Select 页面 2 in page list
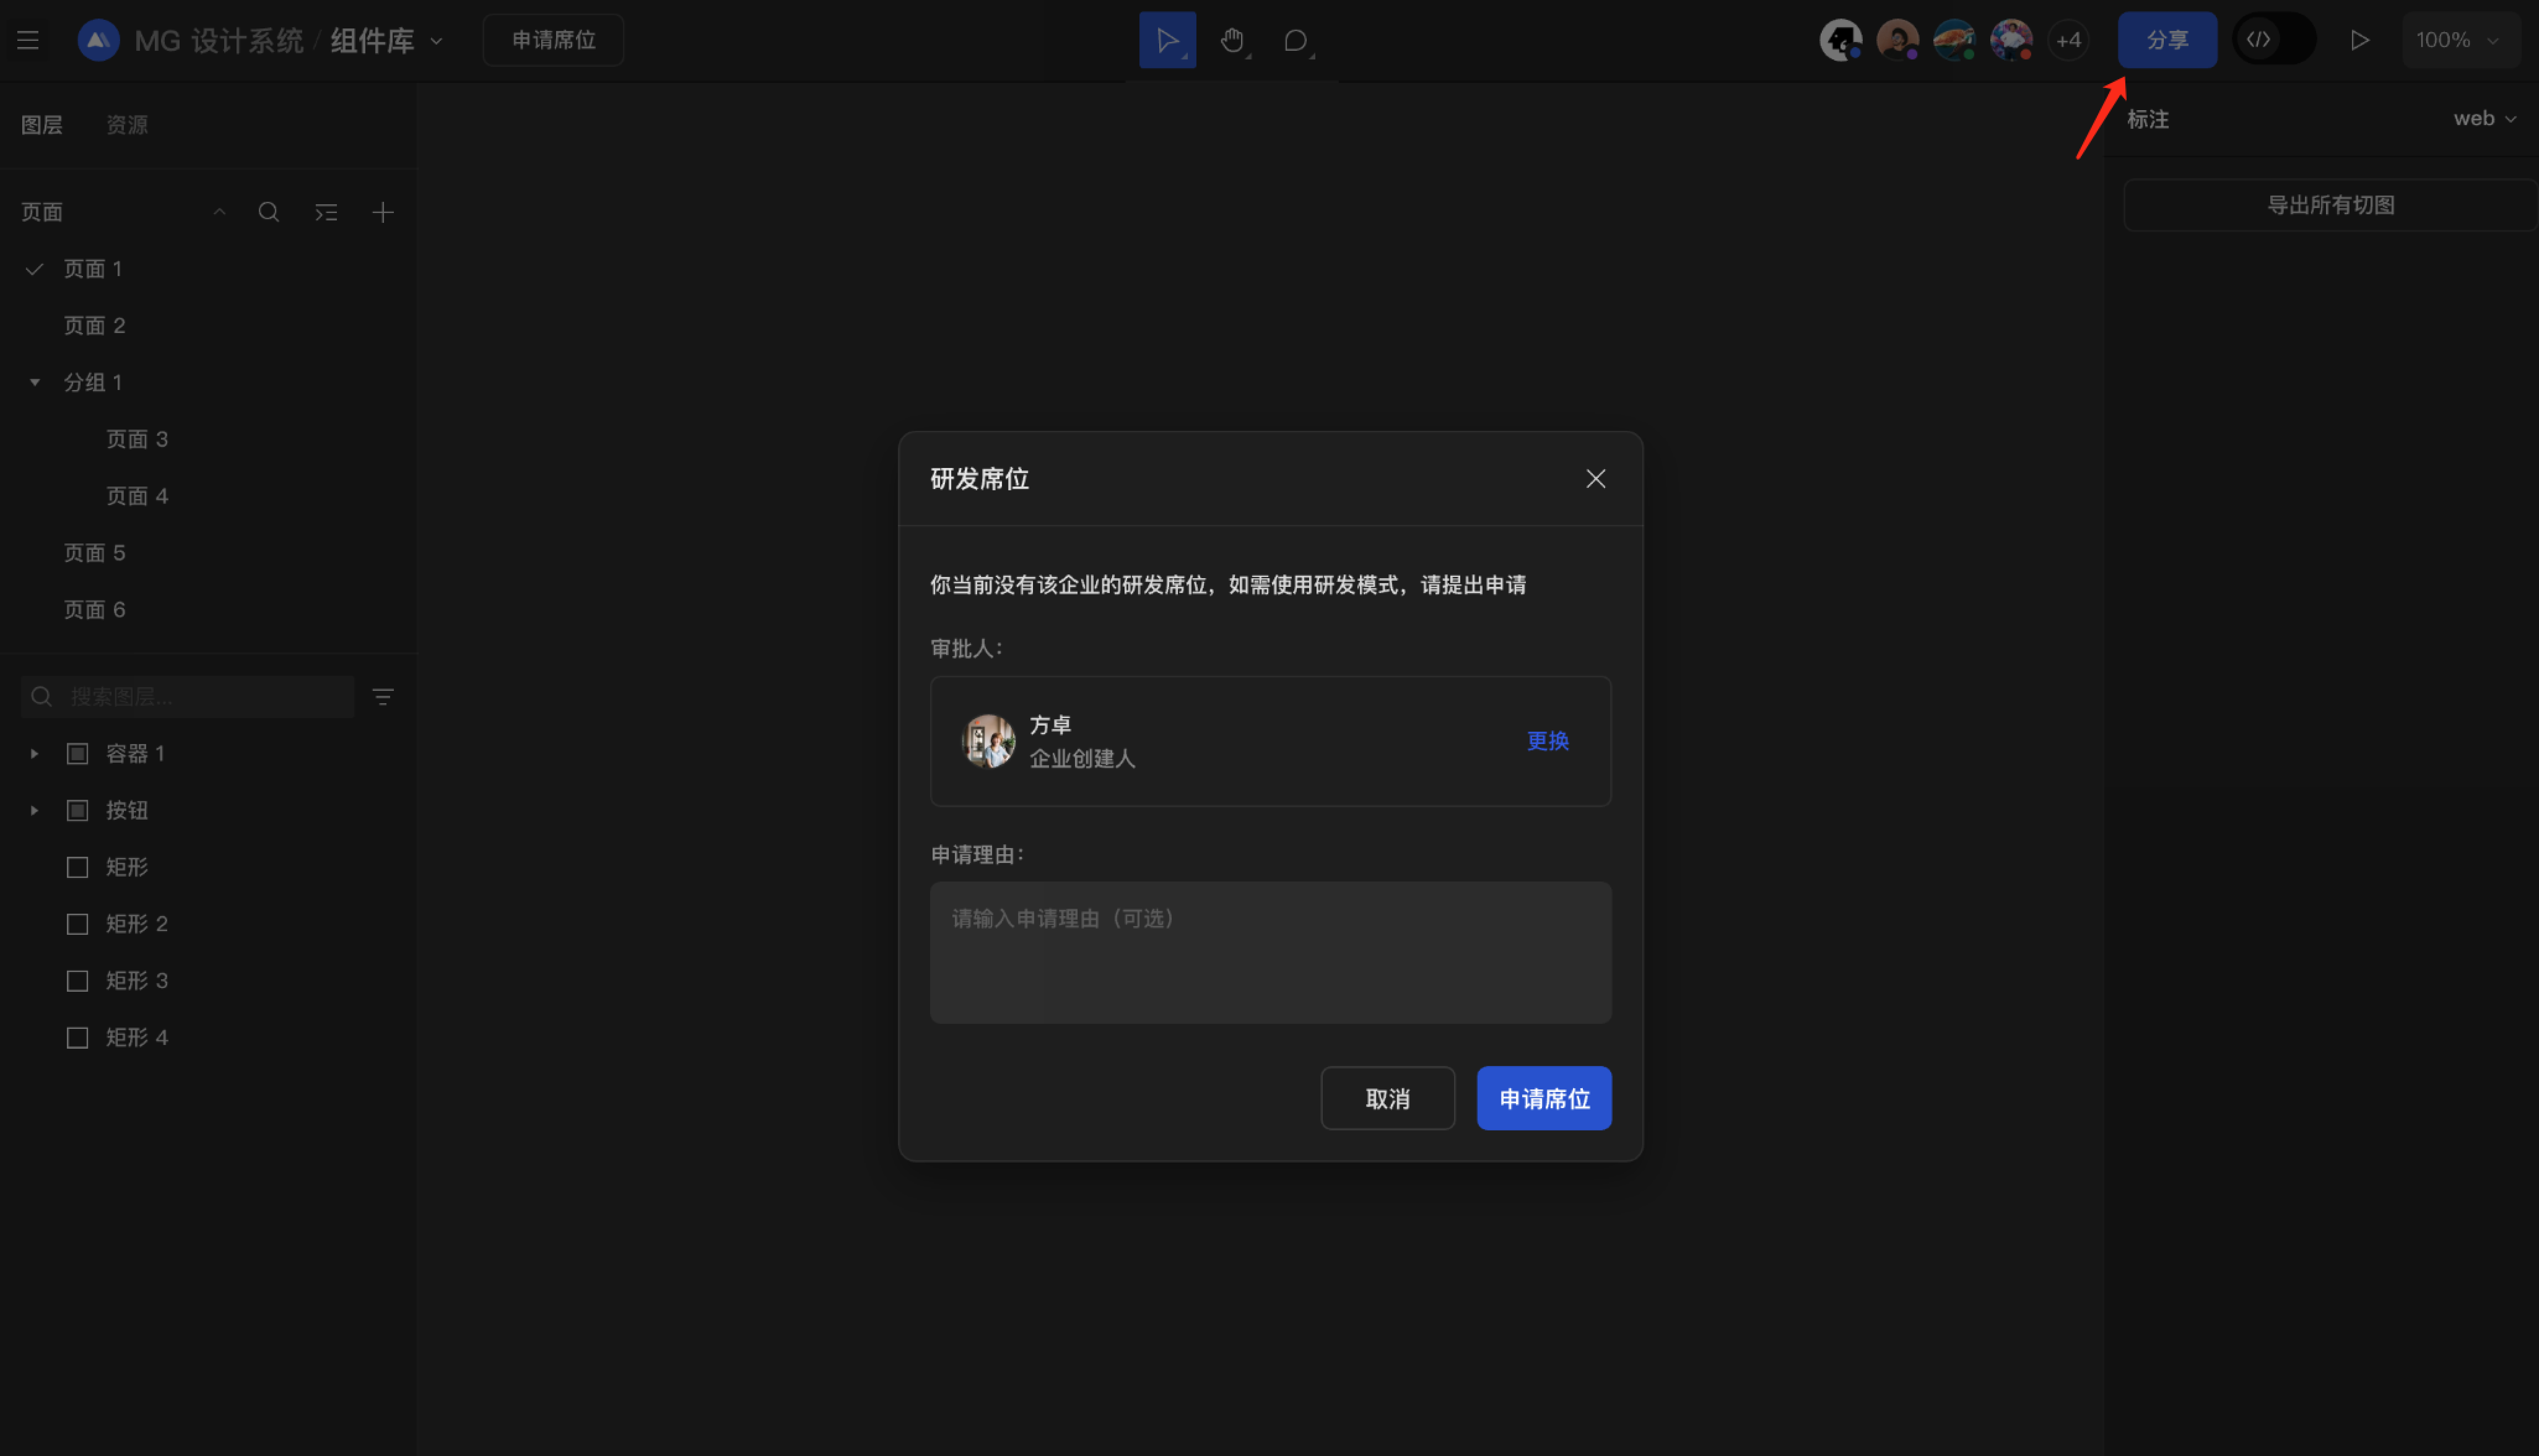Screen dimensions: 2539x1456 (x=208, y=326)
